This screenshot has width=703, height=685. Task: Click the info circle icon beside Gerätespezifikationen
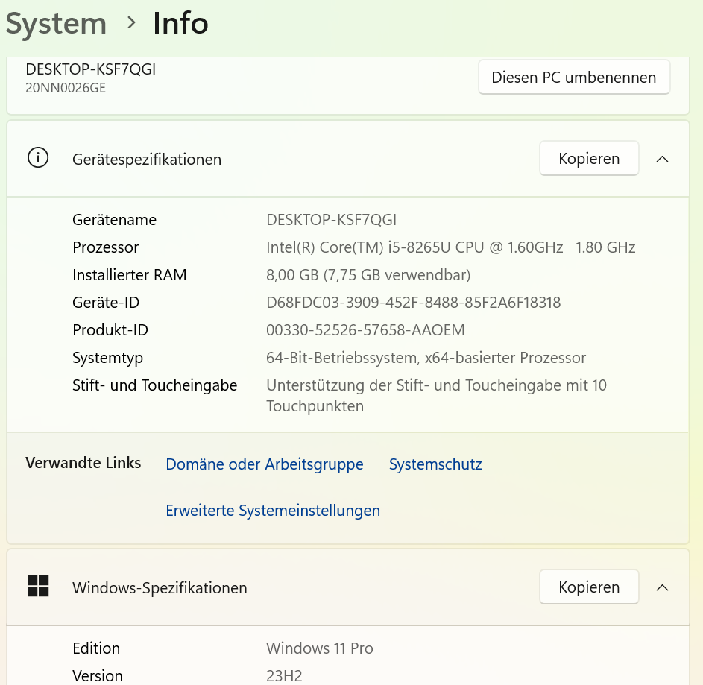38,158
